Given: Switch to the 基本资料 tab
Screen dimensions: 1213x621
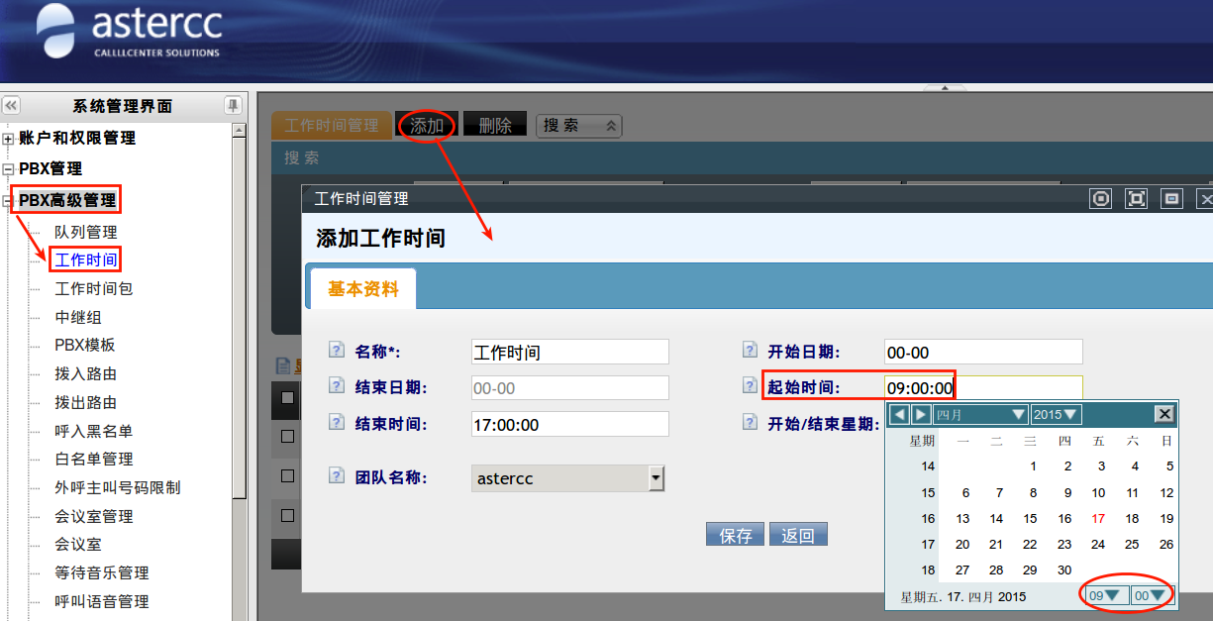Looking at the screenshot, I should [362, 289].
